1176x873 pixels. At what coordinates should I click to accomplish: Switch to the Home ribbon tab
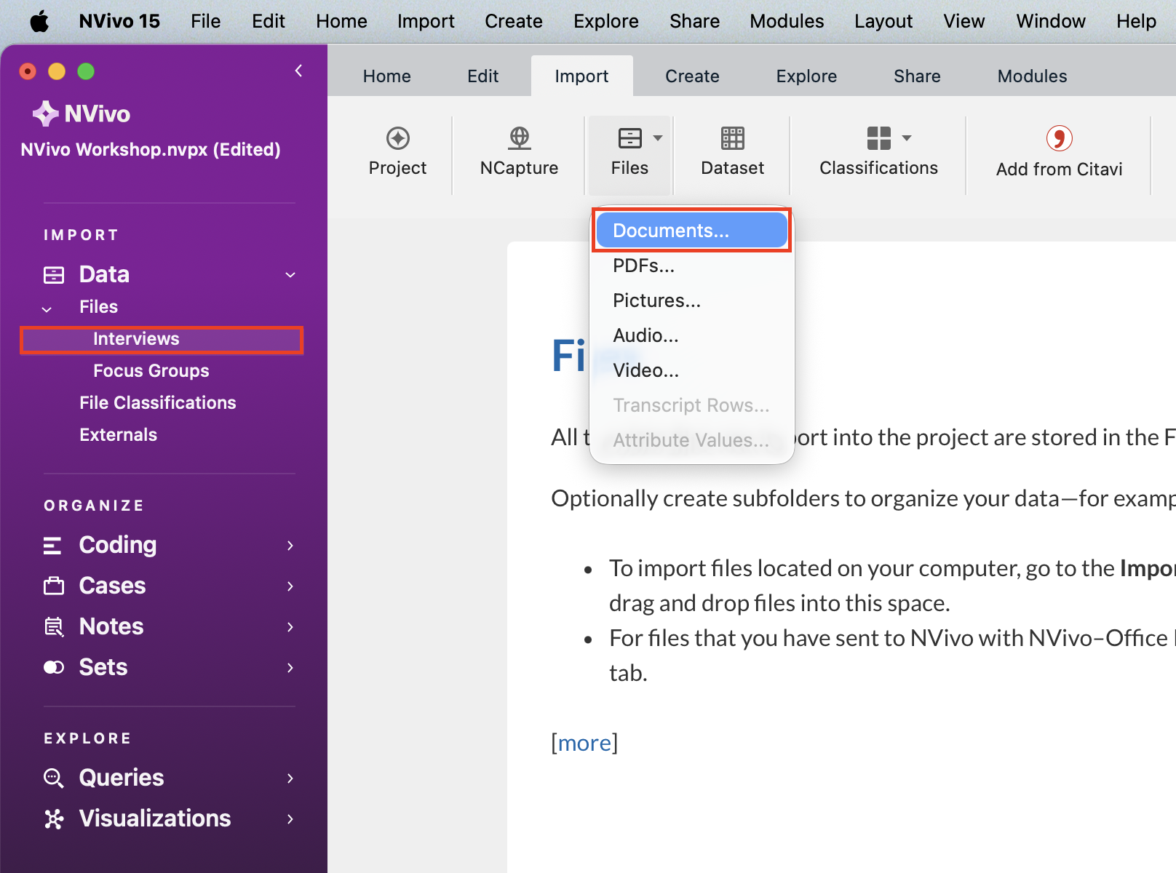387,76
